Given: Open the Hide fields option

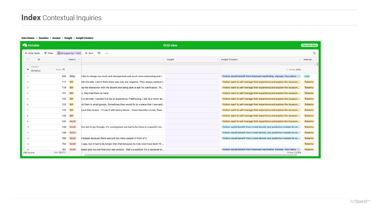Looking at the screenshot, I should tap(32, 53).
